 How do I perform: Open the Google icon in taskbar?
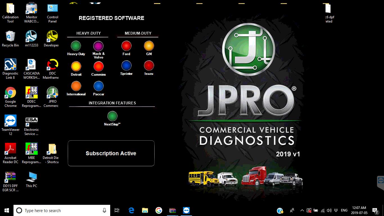click(x=159, y=210)
